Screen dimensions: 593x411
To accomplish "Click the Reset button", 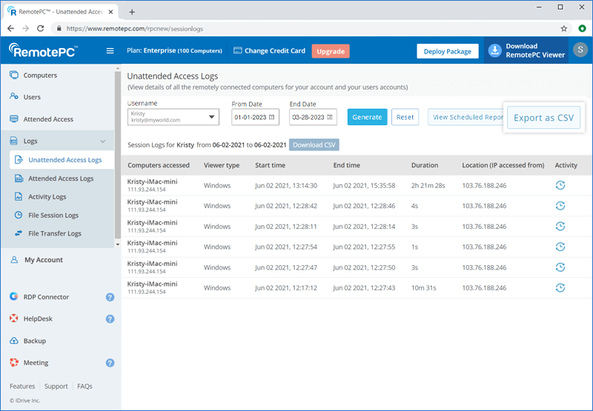I will (x=405, y=117).
